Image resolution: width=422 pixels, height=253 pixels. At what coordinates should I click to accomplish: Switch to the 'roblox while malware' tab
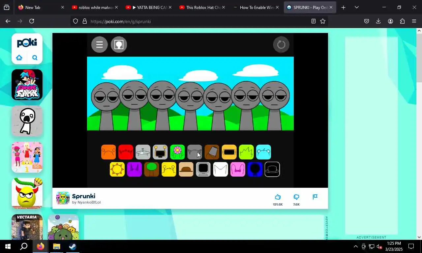coord(94,7)
